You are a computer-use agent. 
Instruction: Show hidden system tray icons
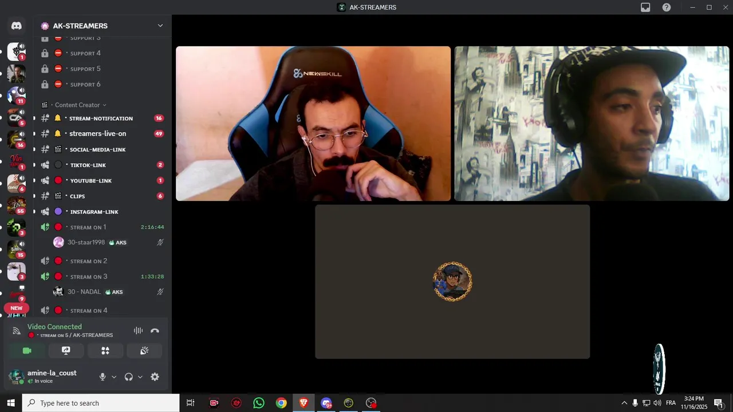coord(624,403)
